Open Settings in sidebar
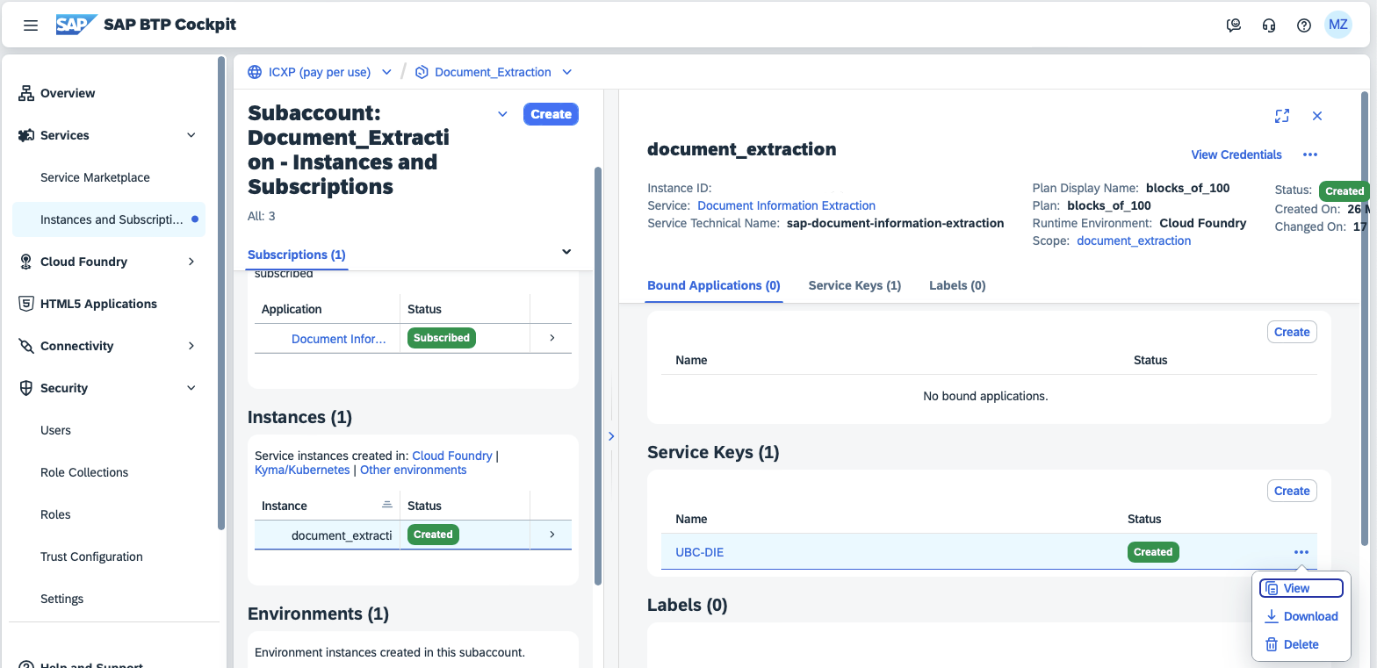 [x=61, y=599]
